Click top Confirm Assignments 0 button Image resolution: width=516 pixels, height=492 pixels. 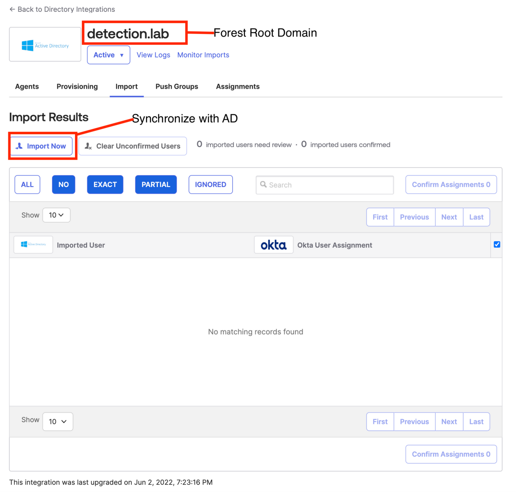point(451,184)
